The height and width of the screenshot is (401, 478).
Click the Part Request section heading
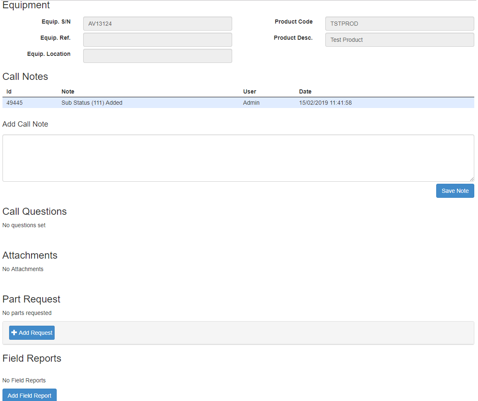[31, 299]
